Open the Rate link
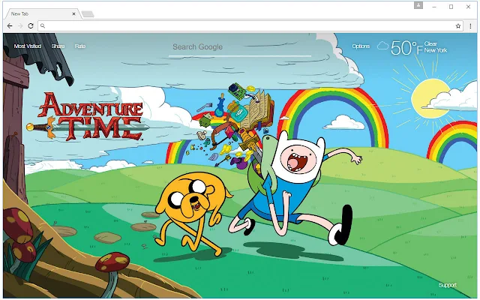Screen dimensions: 480x300 80,46
